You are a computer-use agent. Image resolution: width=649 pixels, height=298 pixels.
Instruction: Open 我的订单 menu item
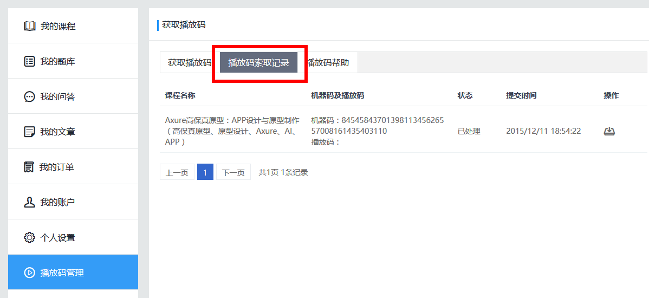tap(73, 166)
